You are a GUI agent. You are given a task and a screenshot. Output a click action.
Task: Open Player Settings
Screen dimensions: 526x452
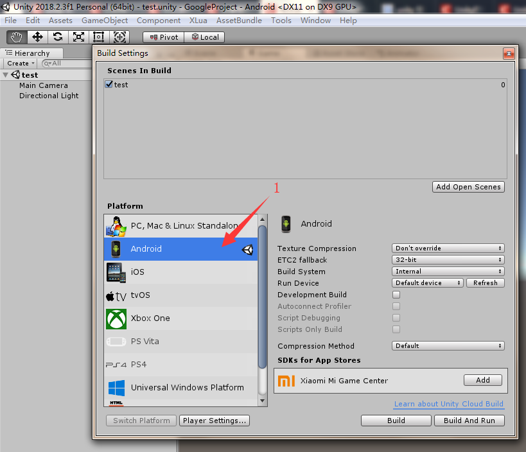(x=215, y=421)
